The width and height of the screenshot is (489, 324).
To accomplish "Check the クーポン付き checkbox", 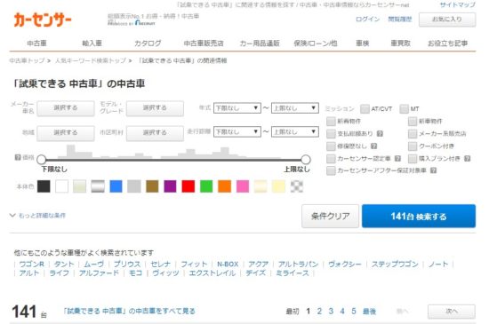I will [413, 146].
